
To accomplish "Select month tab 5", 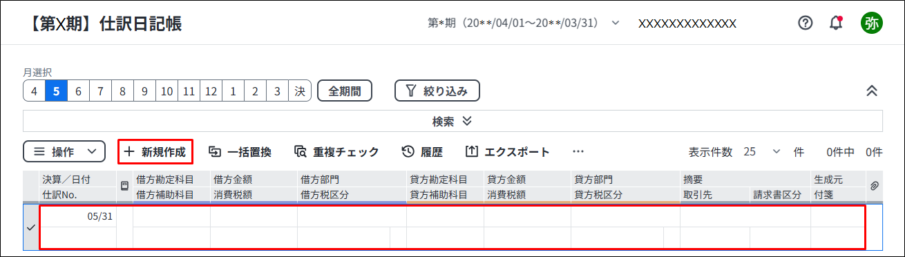I will (57, 91).
